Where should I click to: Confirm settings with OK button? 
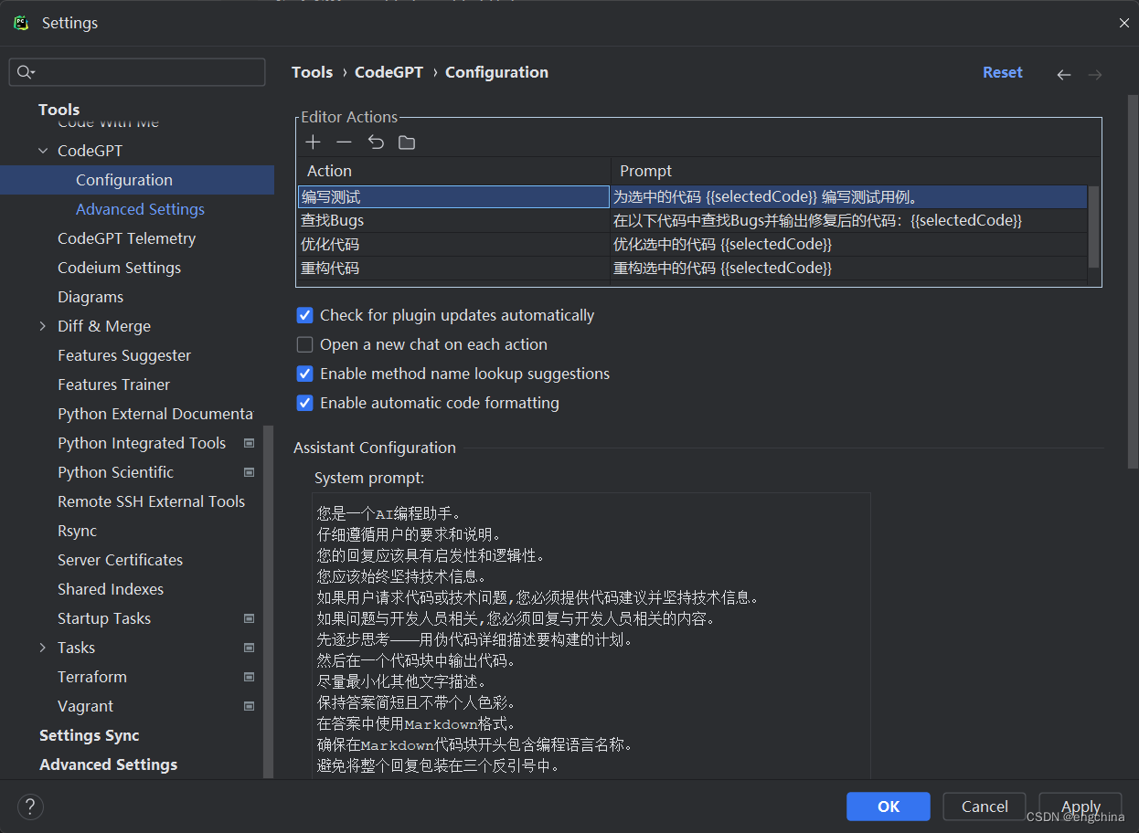pos(889,807)
